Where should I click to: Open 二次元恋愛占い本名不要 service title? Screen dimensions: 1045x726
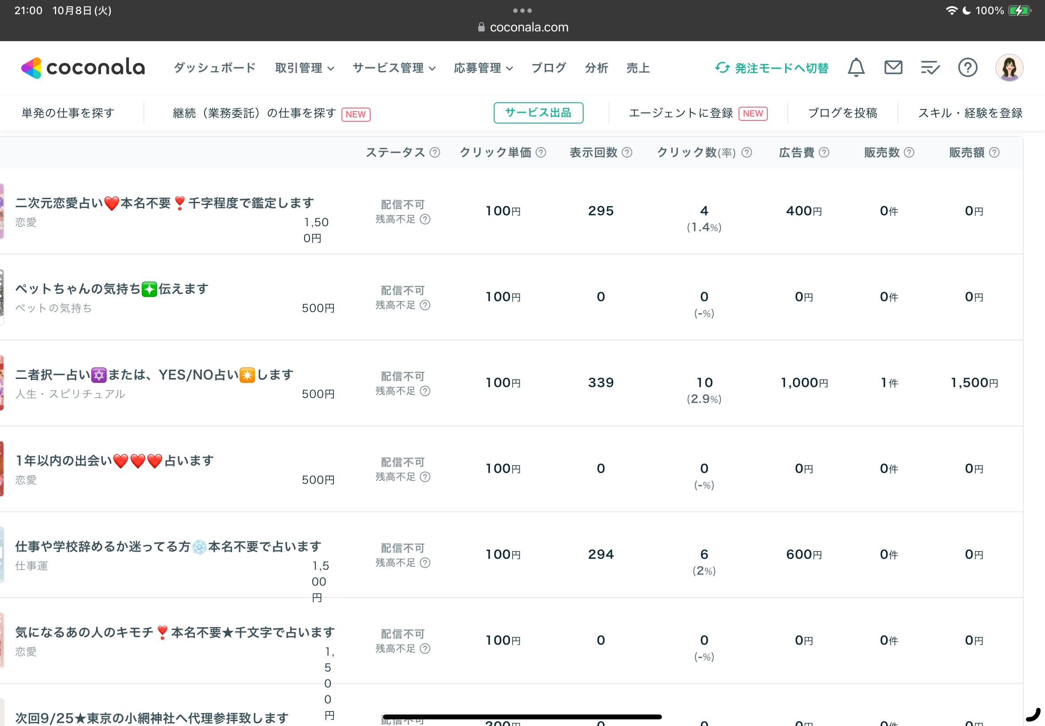[165, 203]
